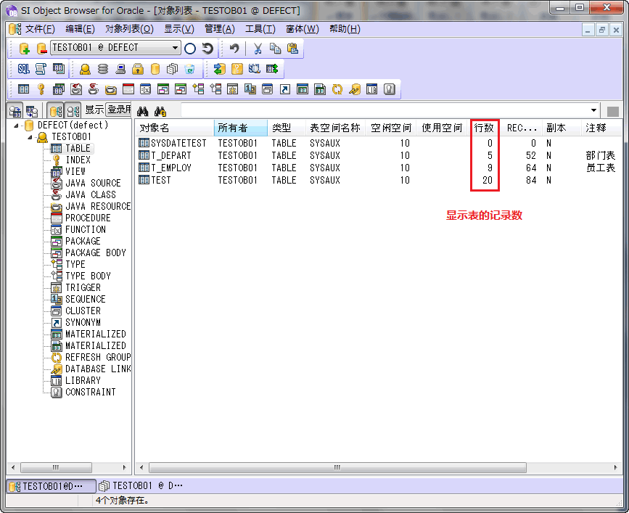Open the 显示(V) menu
This screenshot has height=513, width=629.
point(179,29)
